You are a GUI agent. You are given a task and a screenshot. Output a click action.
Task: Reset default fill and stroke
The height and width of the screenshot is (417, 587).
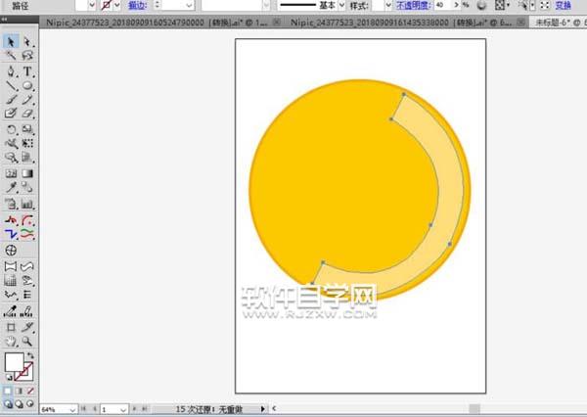coord(9,378)
